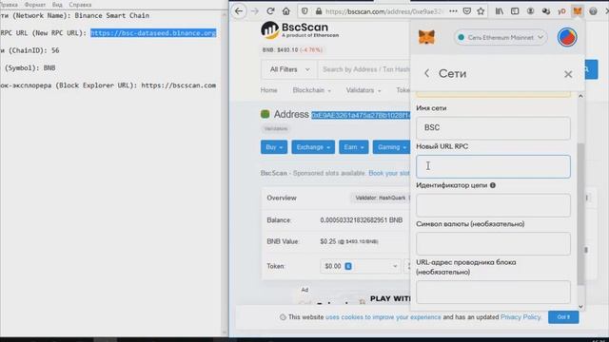Click the Новый URL RPC input field
609x342 pixels.
[x=493, y=167]
